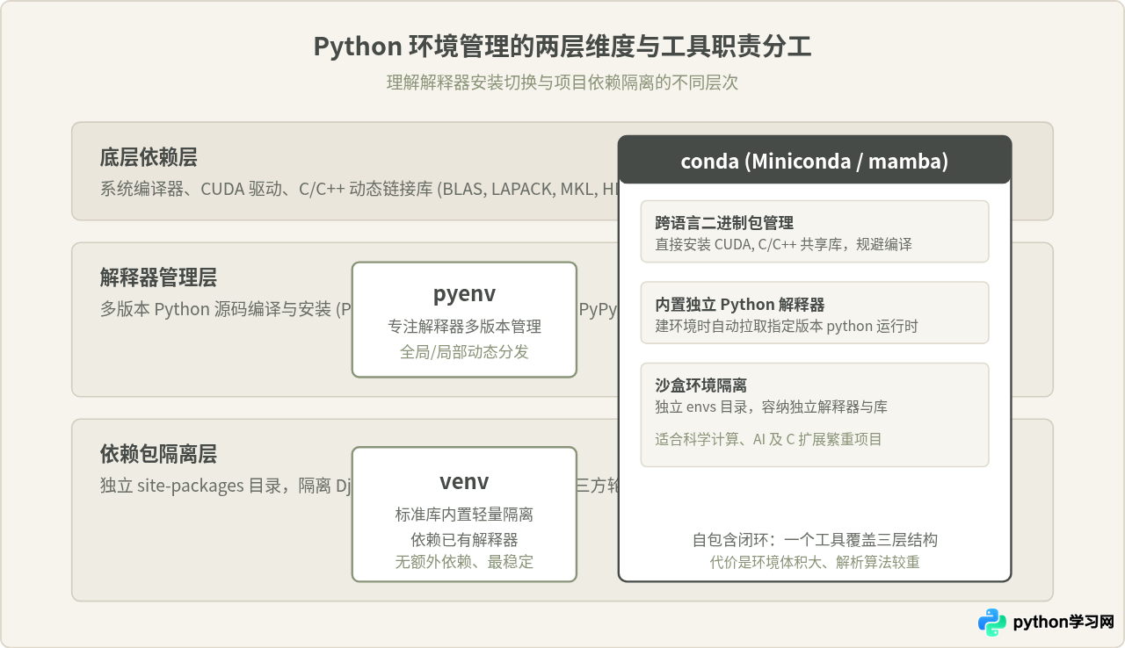The image size is (1125, 648).
Task: Click 建环境时自动拉取指定版本 python 运行时
Action: coord(786,326)
